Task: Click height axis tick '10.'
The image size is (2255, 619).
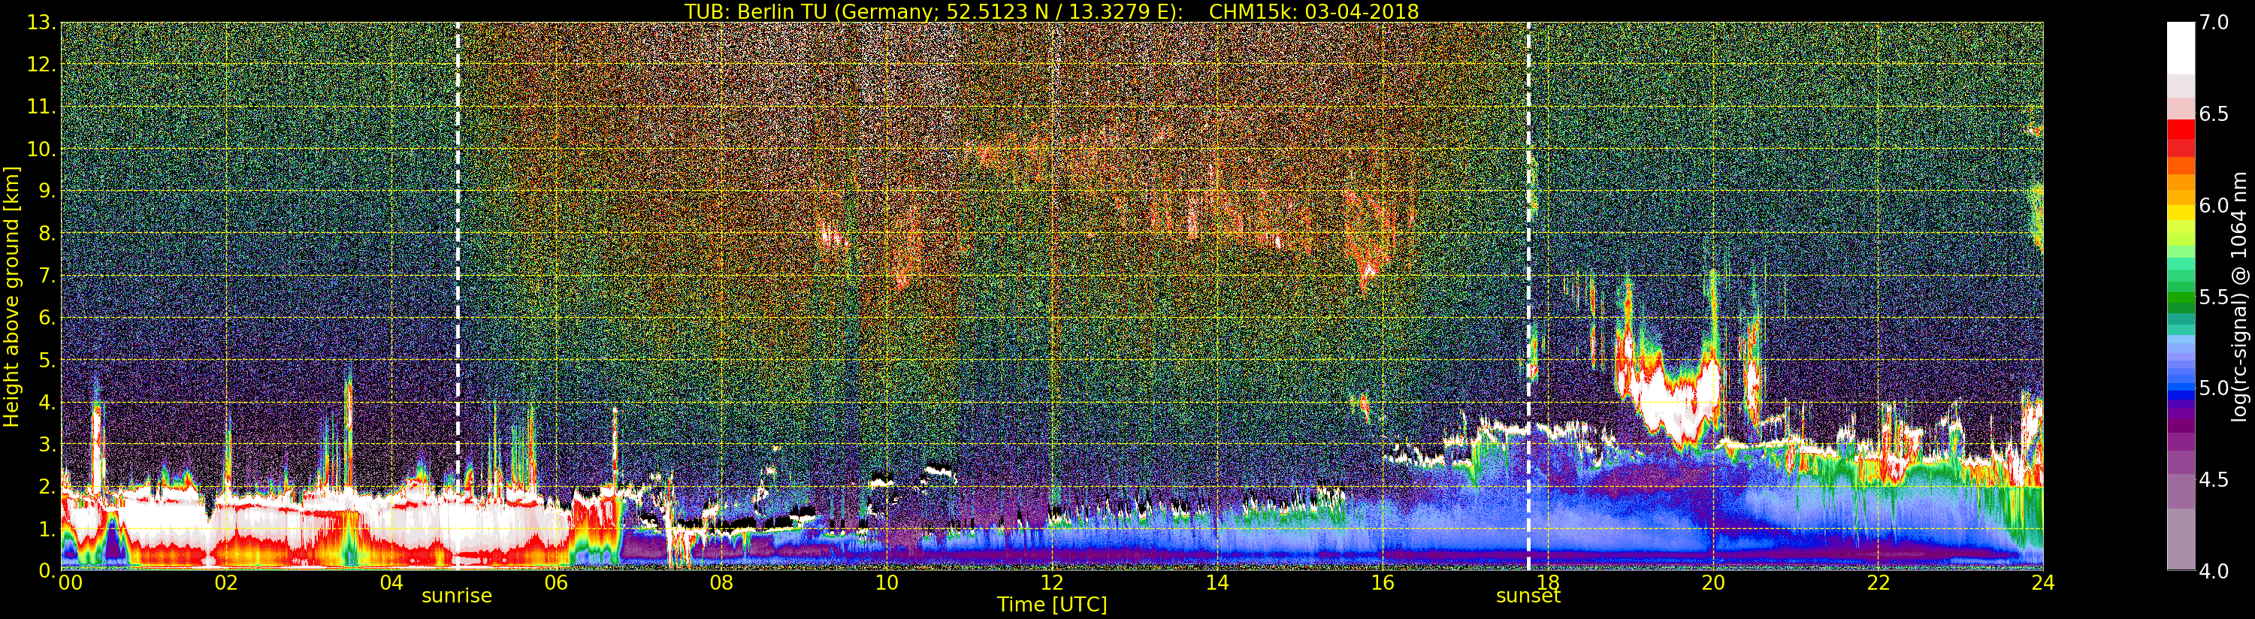Action: click(42, 149)
